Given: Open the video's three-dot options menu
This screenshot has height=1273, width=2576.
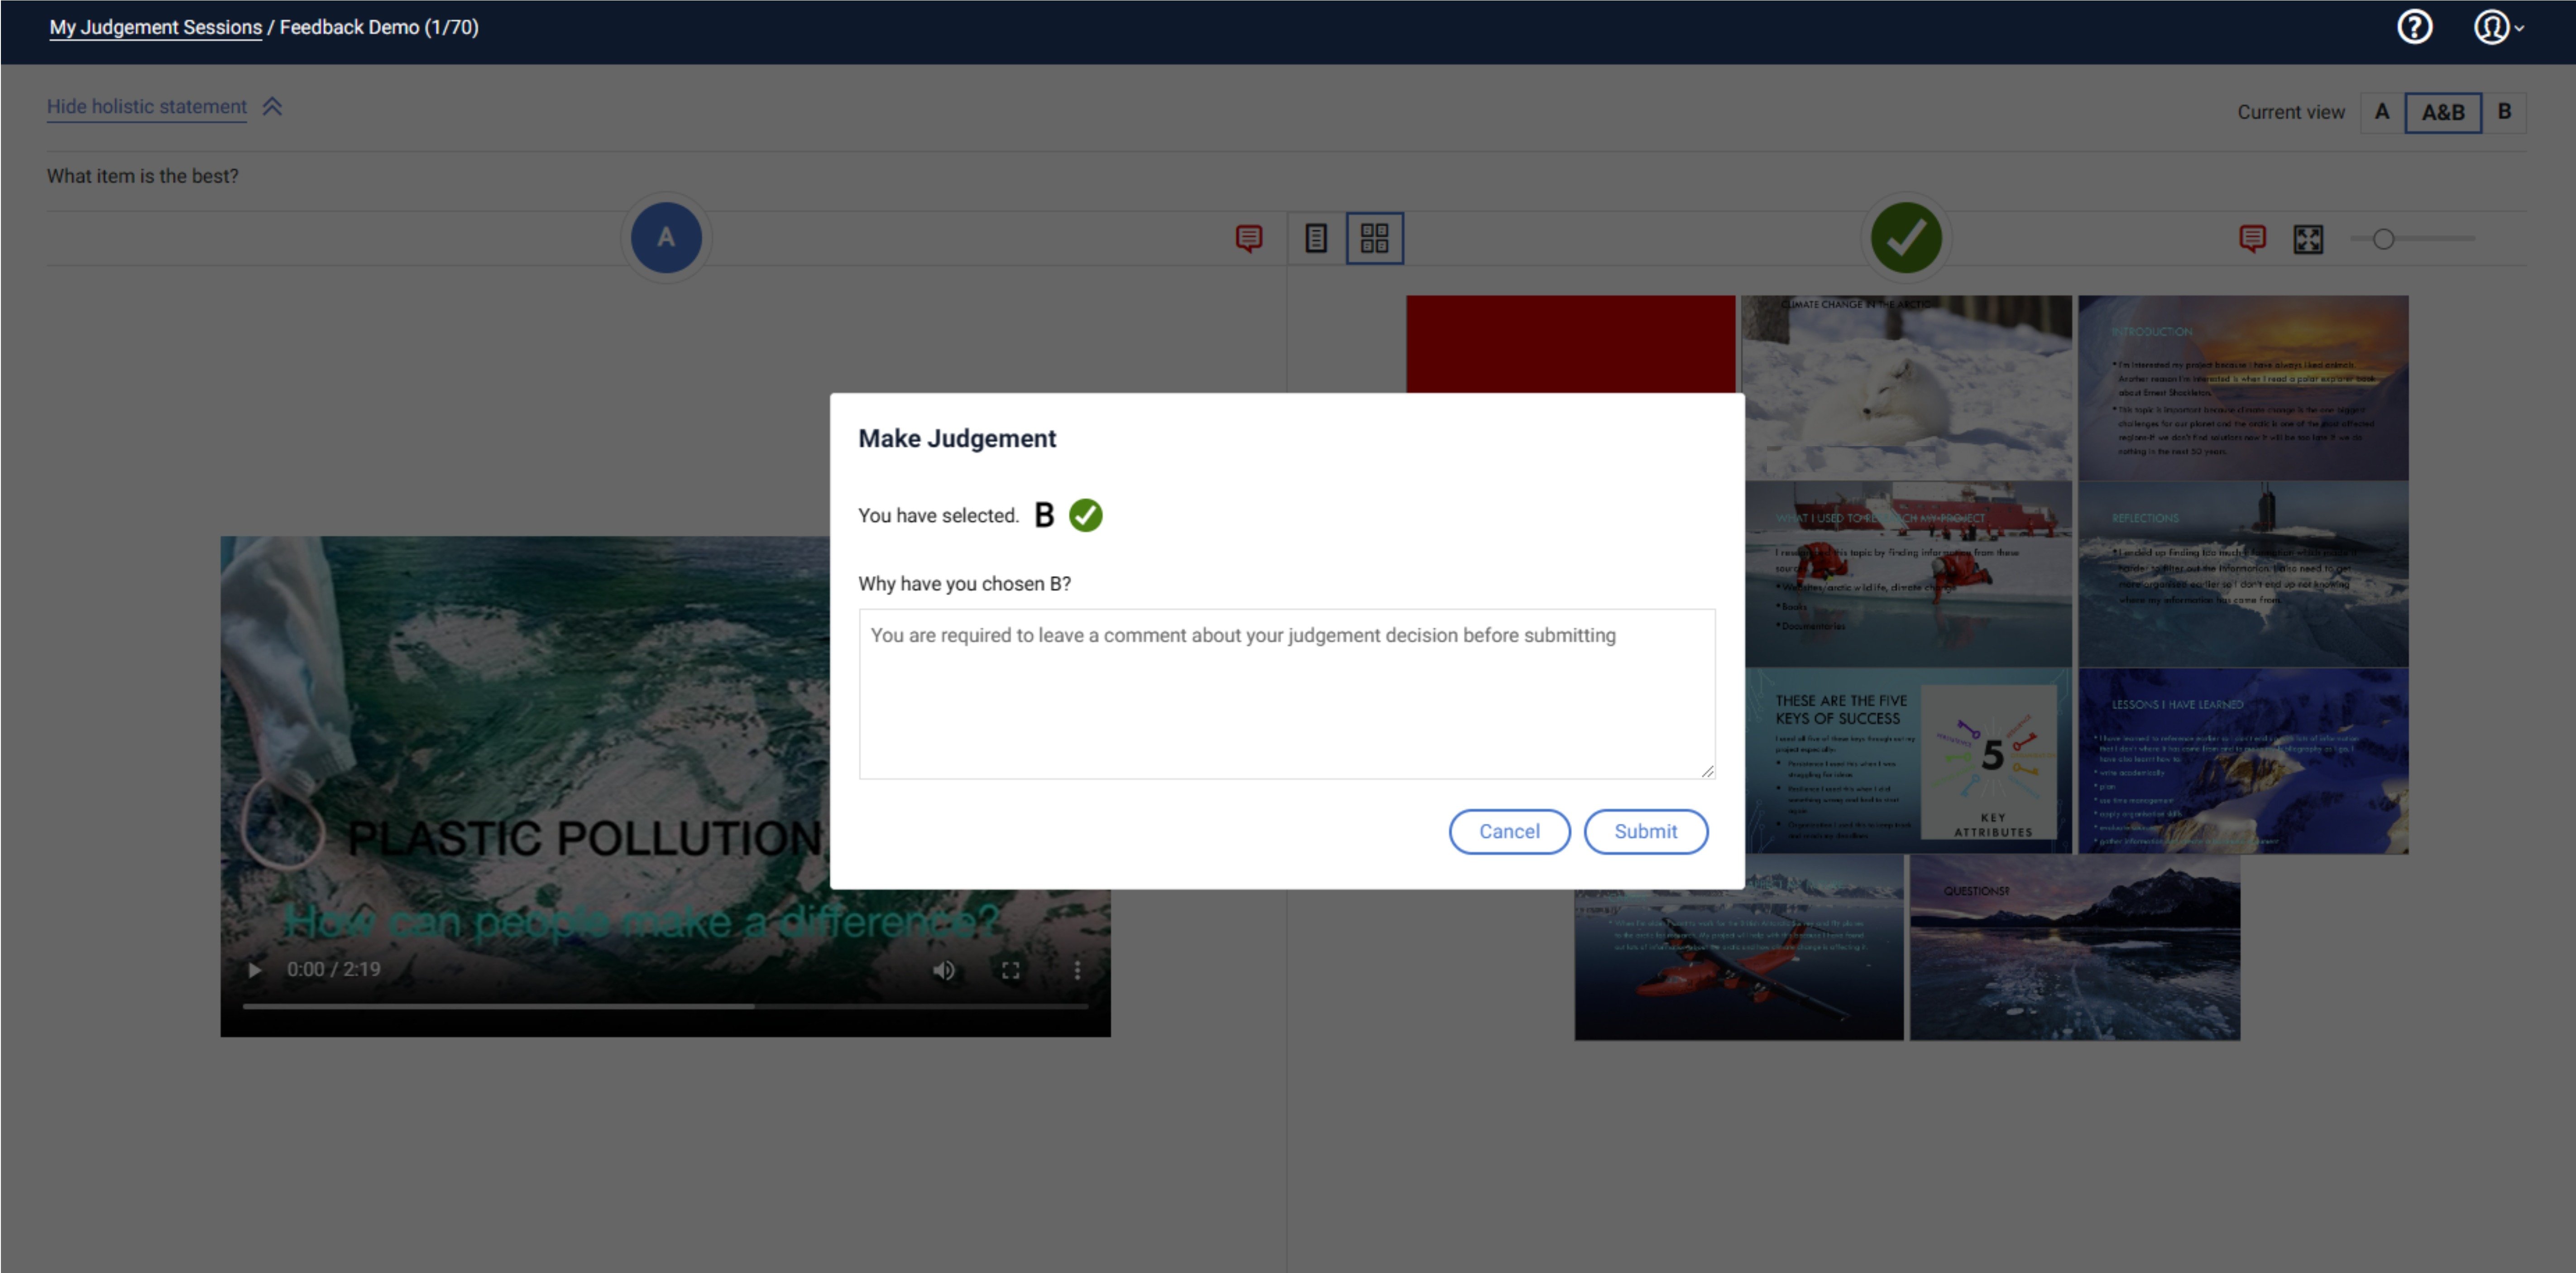Looking at the screenshot, I should click(x=1077, y=970).
